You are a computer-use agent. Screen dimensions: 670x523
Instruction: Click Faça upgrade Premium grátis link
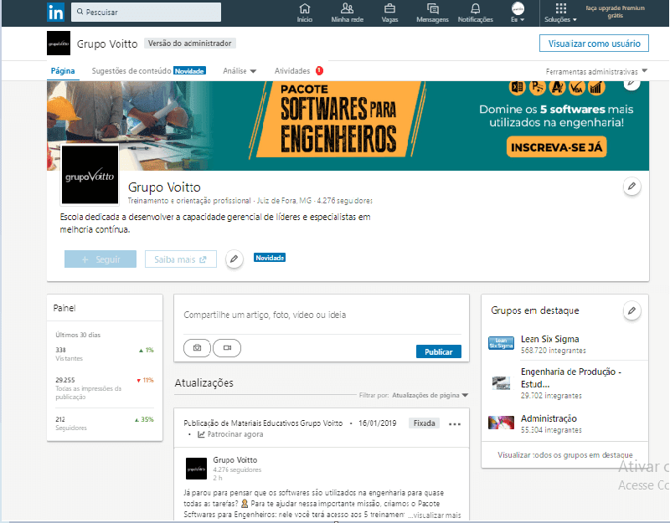tap(615, 12)
